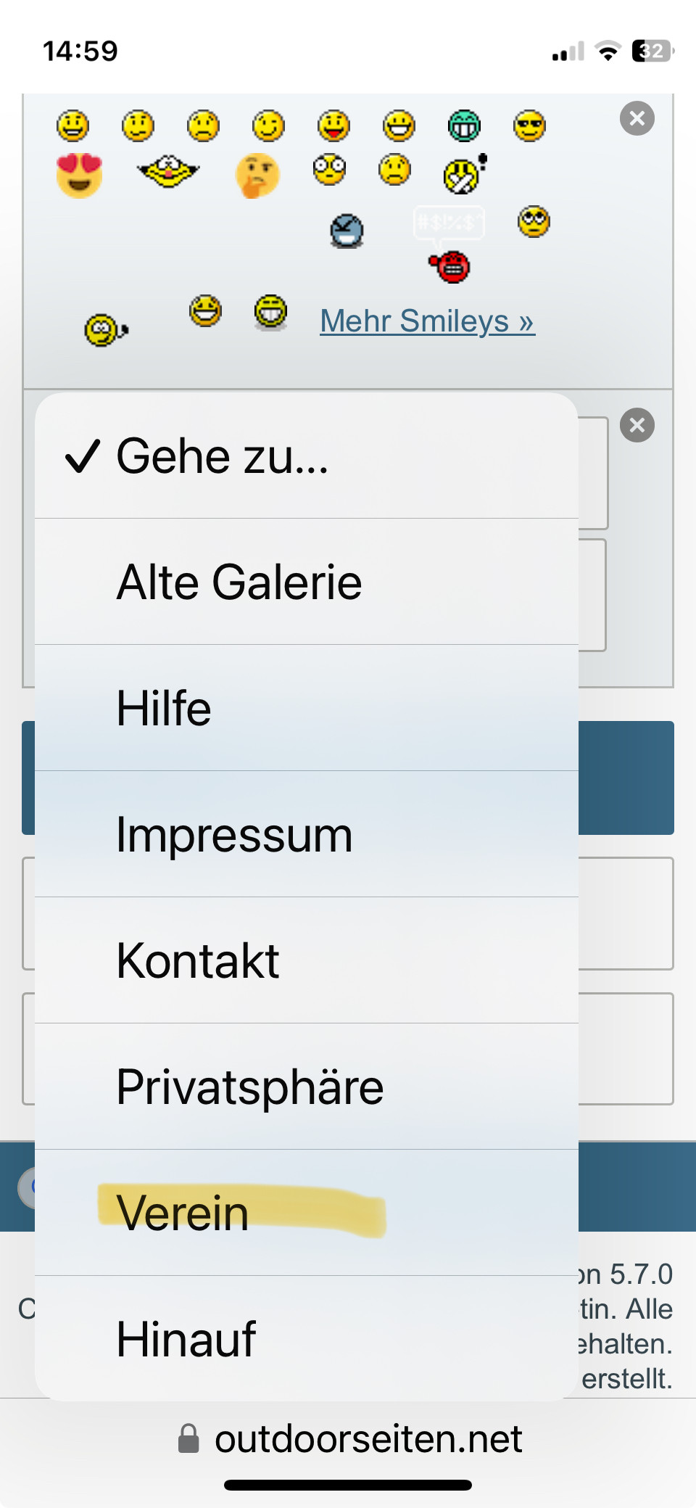Image resolution: width=696 pixels, height=1508 pixels.
Task: Choose the green teeth-grinning smiley
Action: click(464, 126)
